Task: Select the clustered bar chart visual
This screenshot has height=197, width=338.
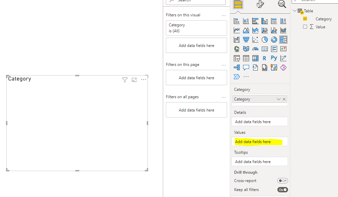Action: 255,21
